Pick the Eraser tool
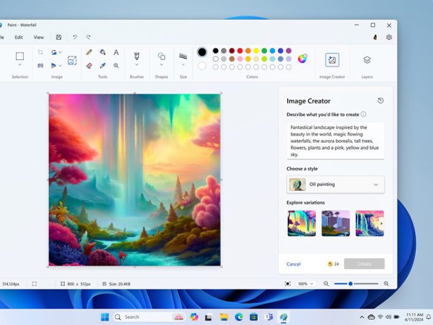This screenshot has height=325, width=433. pyautogui.click(x=89, y=65)
